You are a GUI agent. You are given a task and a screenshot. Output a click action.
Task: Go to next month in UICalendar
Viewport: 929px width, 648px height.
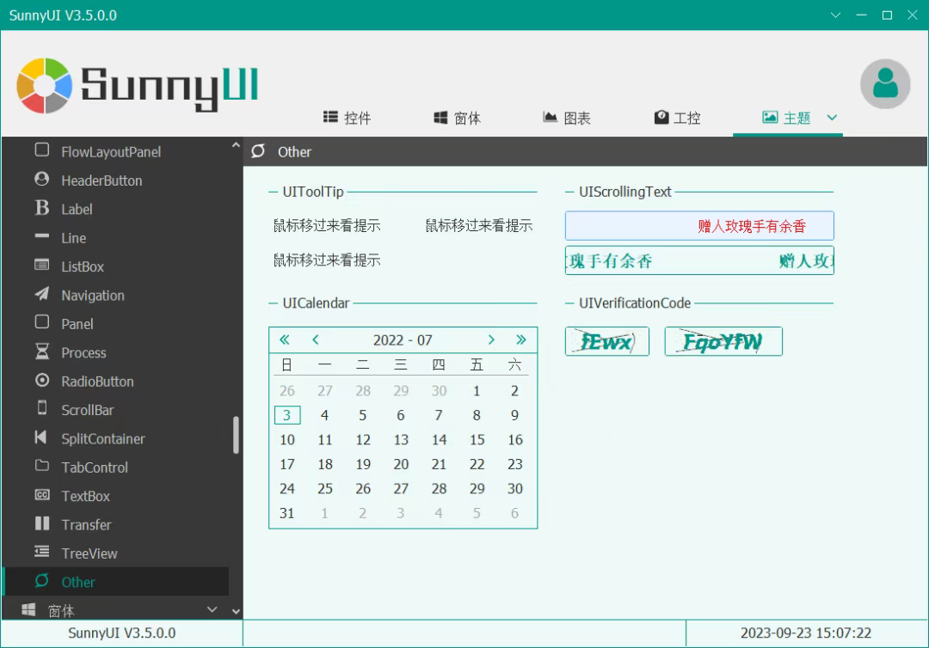pos(491,339)
